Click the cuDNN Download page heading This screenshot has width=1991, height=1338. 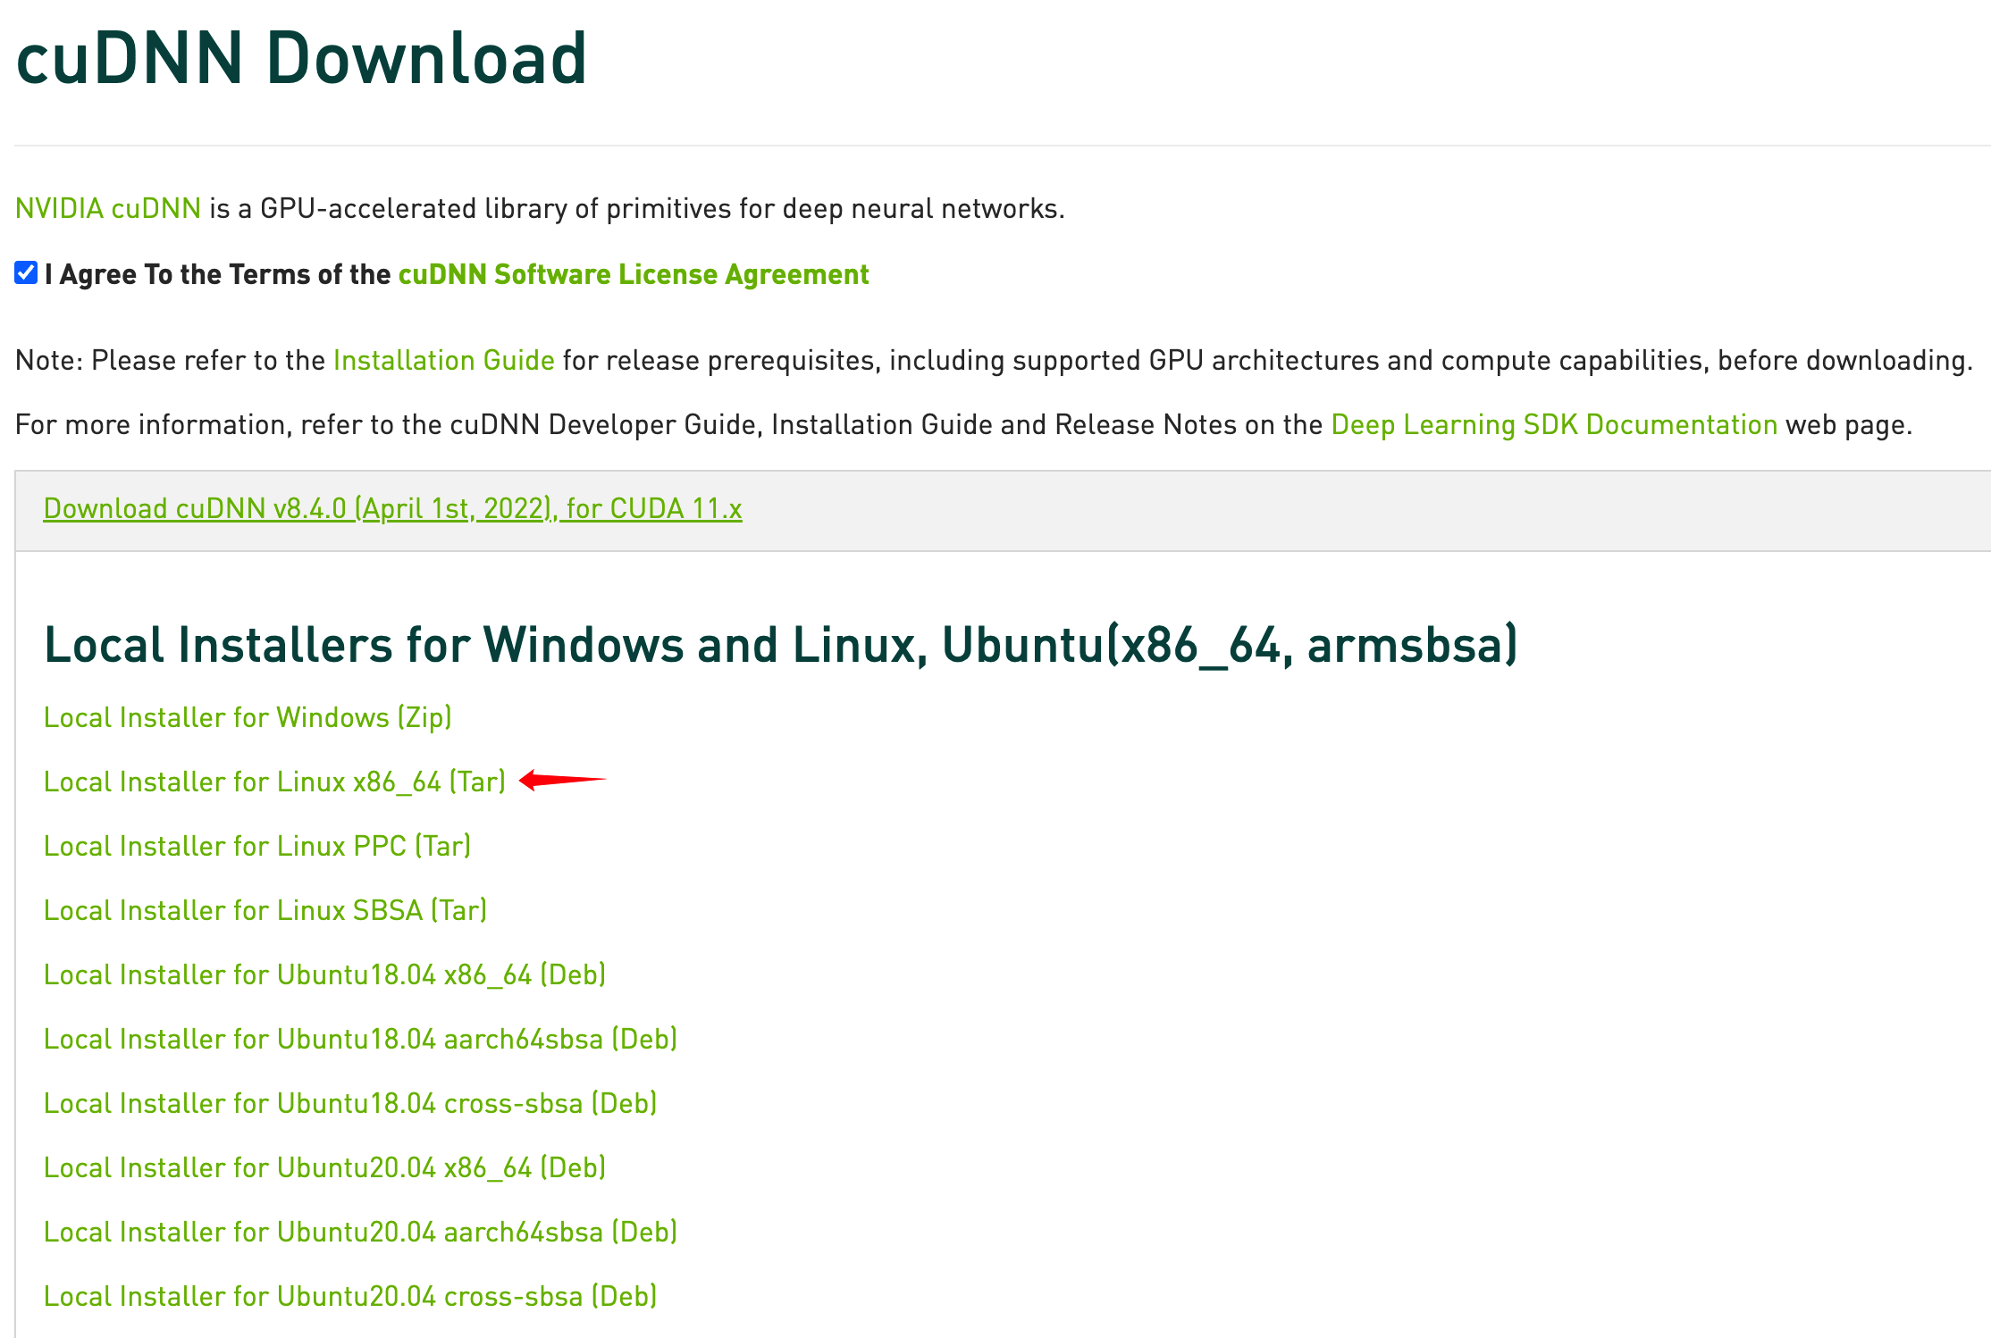pos(301,59)
